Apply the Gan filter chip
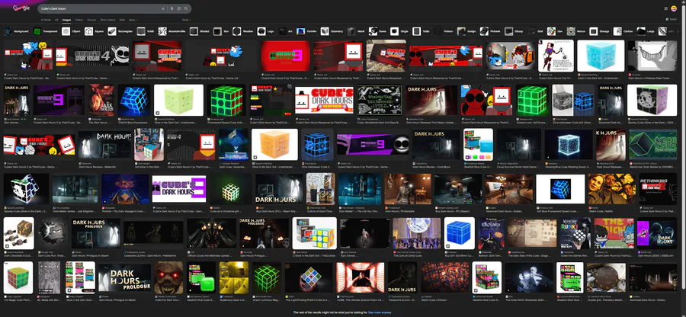 [555, 31]
